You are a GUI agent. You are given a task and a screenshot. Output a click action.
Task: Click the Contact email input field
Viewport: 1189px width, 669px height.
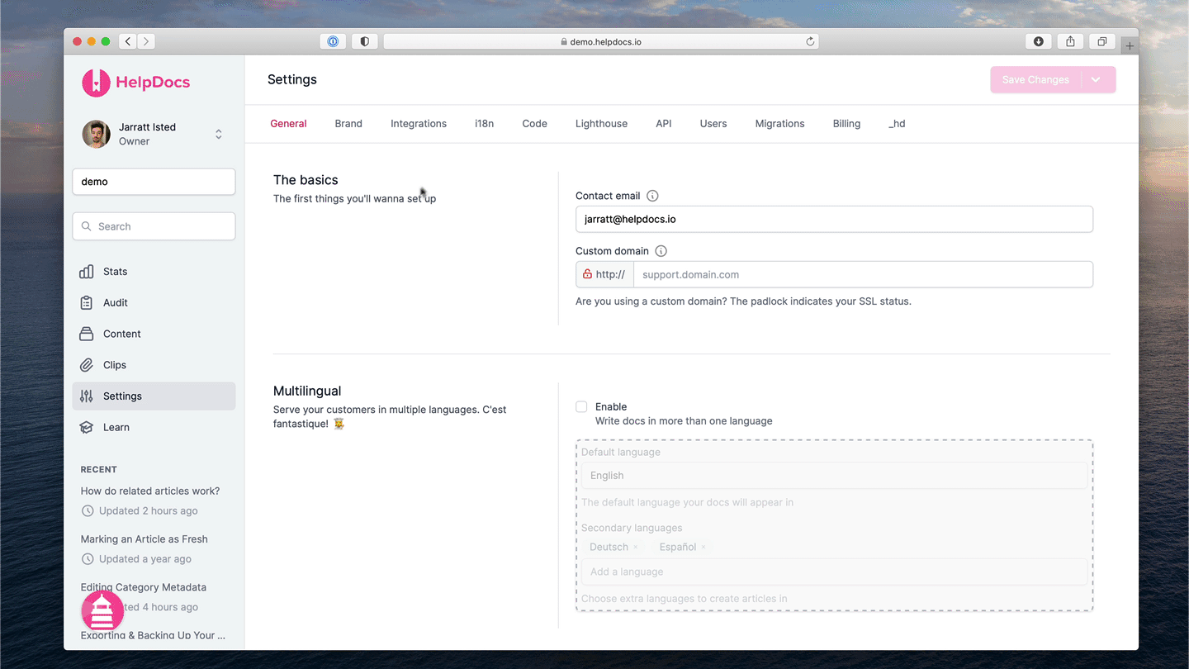pyautogui.click(x=834, y=219)
